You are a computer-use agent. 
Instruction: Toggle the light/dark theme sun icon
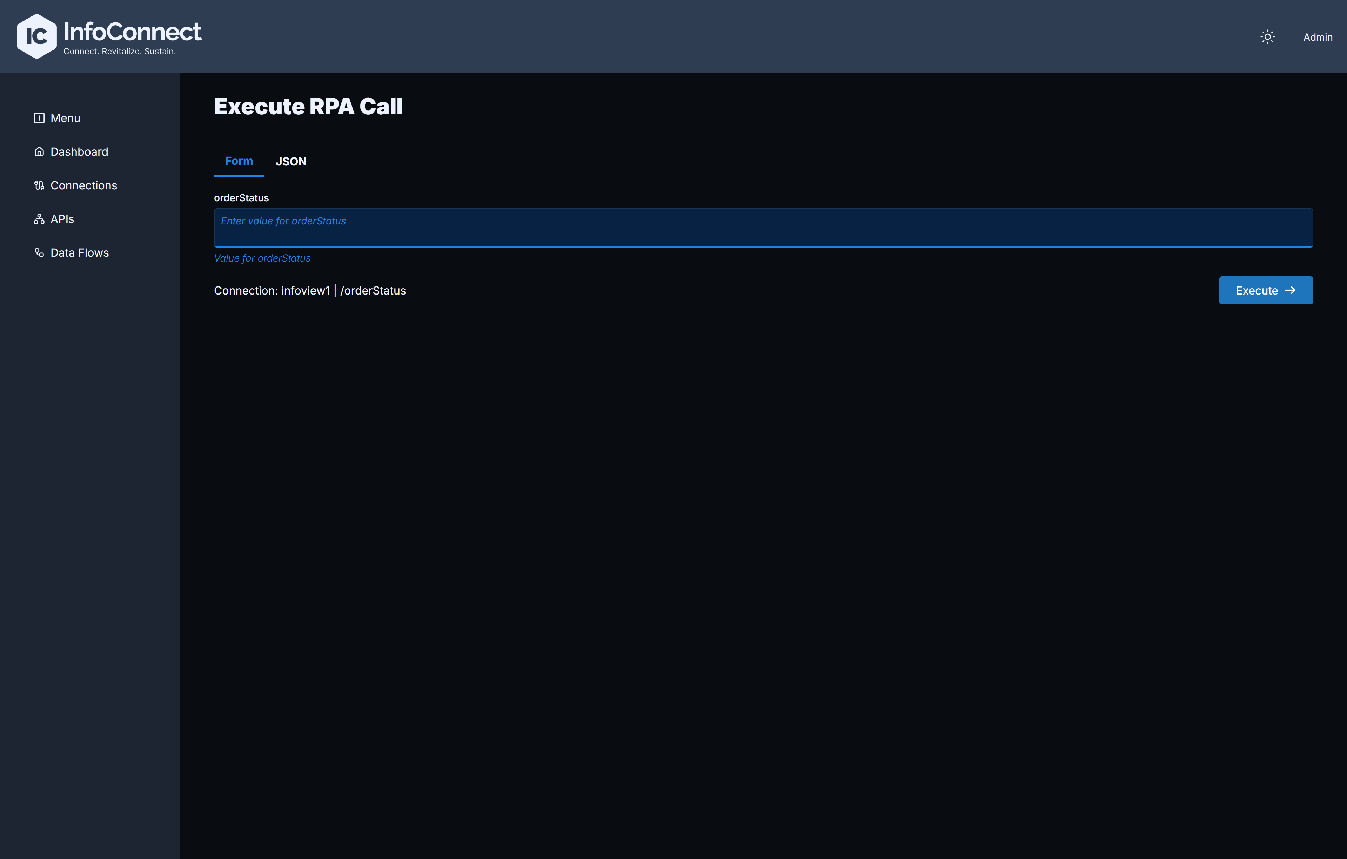click(1268, 37)
